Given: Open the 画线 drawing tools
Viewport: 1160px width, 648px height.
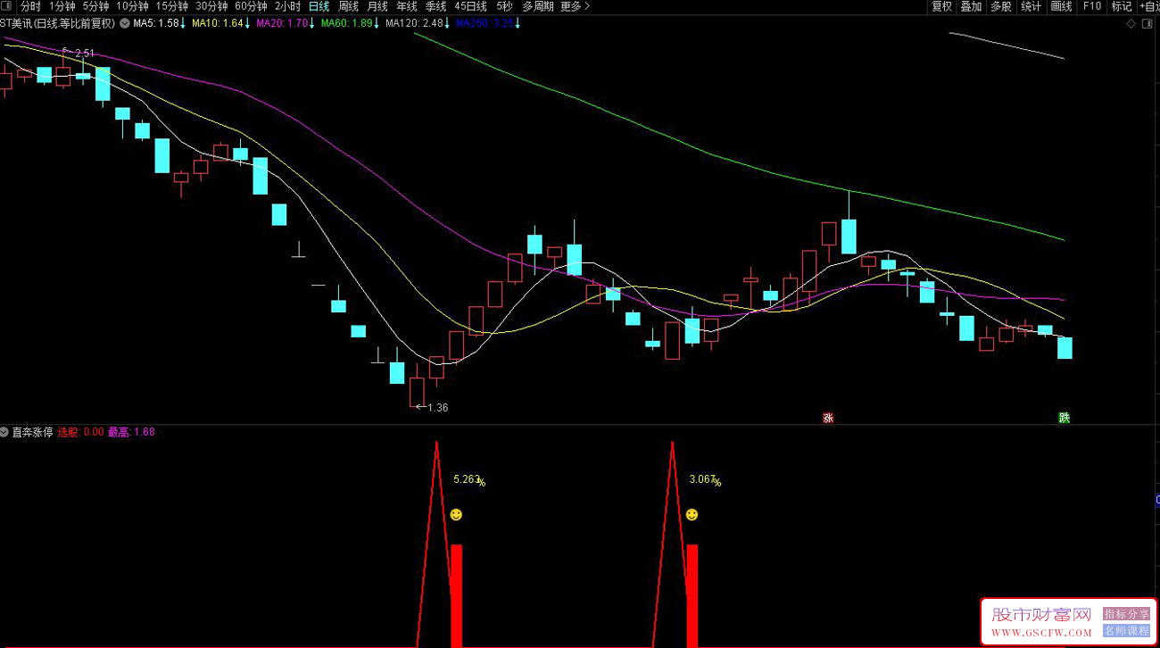Looking at the screenshot, I should click(x=1061, y=6).
